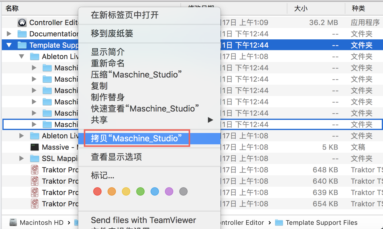Click the 文稿 kind label
Image resolution: width=383 pixels, height=229 pixels.
point(358,147)
